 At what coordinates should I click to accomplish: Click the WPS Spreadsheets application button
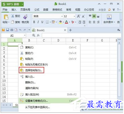13,4
